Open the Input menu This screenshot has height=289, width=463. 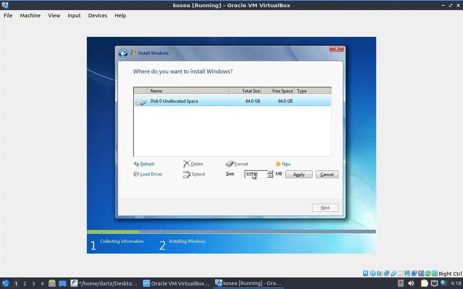[x=74, y=16]
